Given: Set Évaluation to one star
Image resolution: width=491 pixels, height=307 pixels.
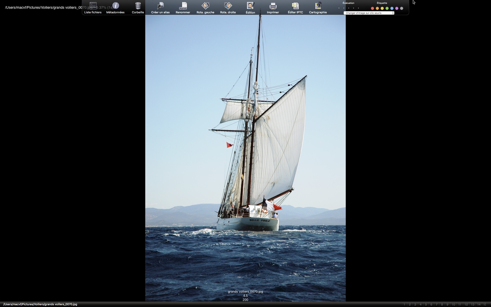Looking at the screenshot, I should pos(339,8).
